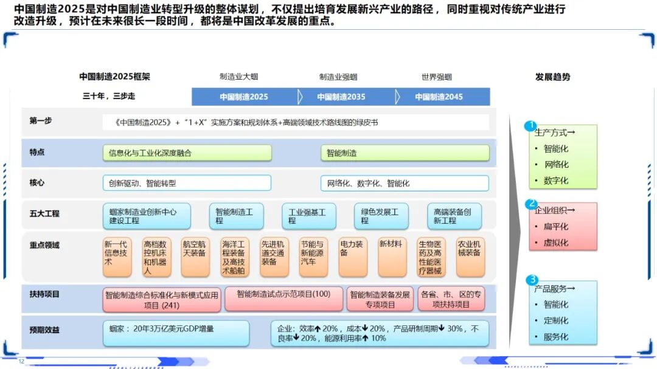The height and width of the screenshot is (369, 657).
Task: Click the numbered circle 3 badge beside 产品服务
Action: pyautogui.click(x=532, y=280)
